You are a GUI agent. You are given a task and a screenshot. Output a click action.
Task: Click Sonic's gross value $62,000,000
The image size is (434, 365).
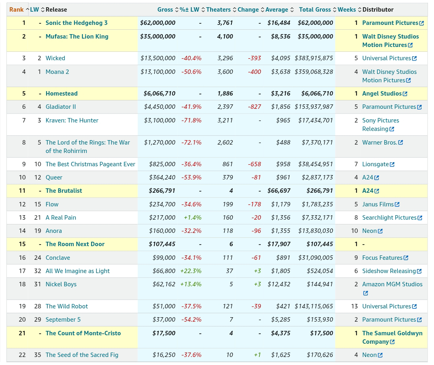pyautogui.click(x=158, y=23)
